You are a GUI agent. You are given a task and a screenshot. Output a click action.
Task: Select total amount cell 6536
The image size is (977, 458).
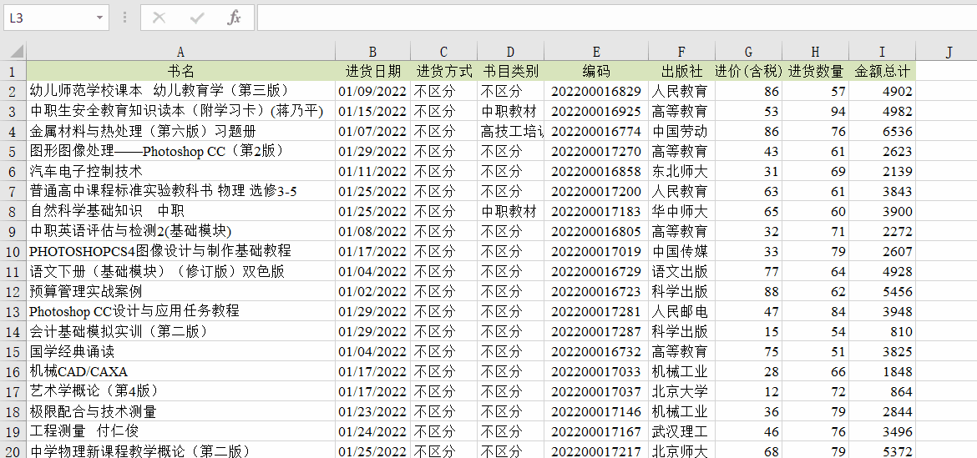click(x=883, y=131)
